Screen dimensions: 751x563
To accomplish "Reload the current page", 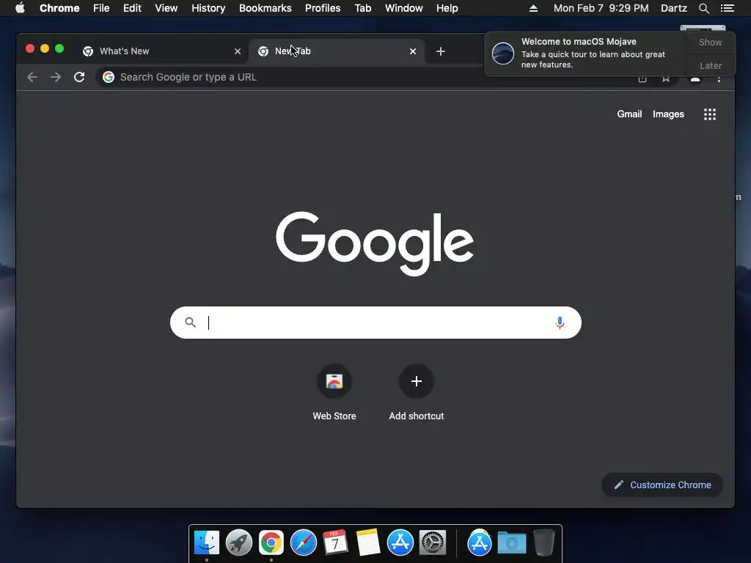I will [79, 77].
